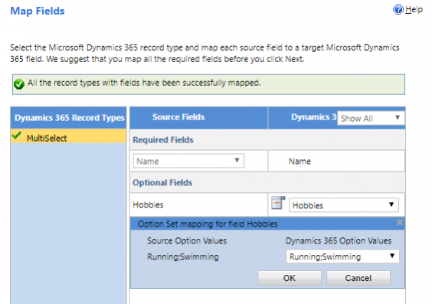Open the Running;Swimming option values dropdown

tap(342, 257)
